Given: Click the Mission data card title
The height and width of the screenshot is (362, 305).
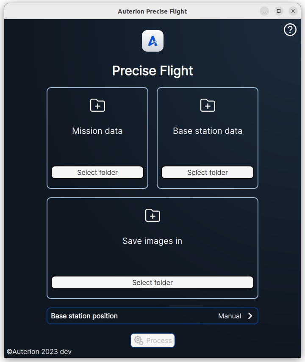Looking at the screenshot, I should pyautogui.click(x=97, y=131).
